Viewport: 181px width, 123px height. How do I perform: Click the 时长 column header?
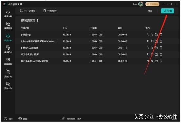coord(120,28)
